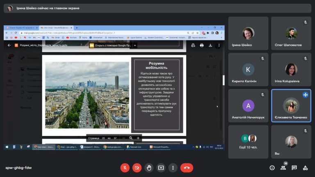
Task: Click page number 22 field
Action: 103,138
